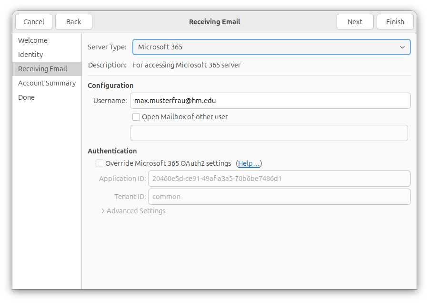Click the Tenant ID field
Image resolution: width=429 pixels, height=303 pixels.
279,197
